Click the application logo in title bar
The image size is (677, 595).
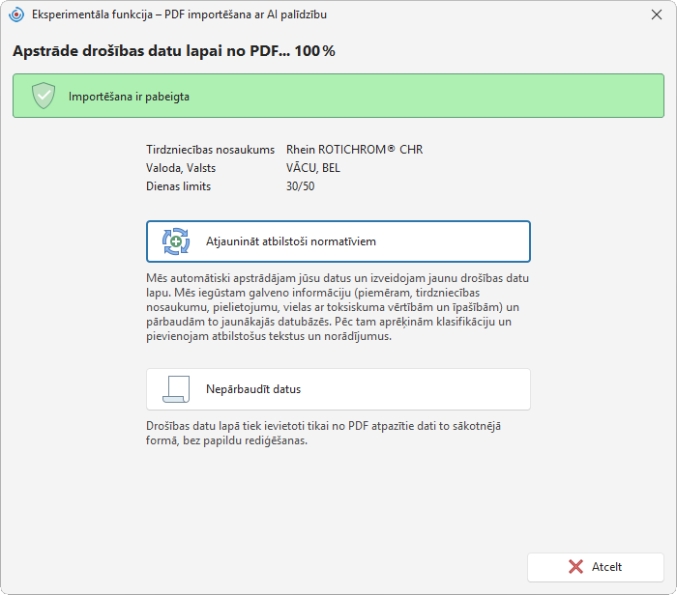click(16, 14)
